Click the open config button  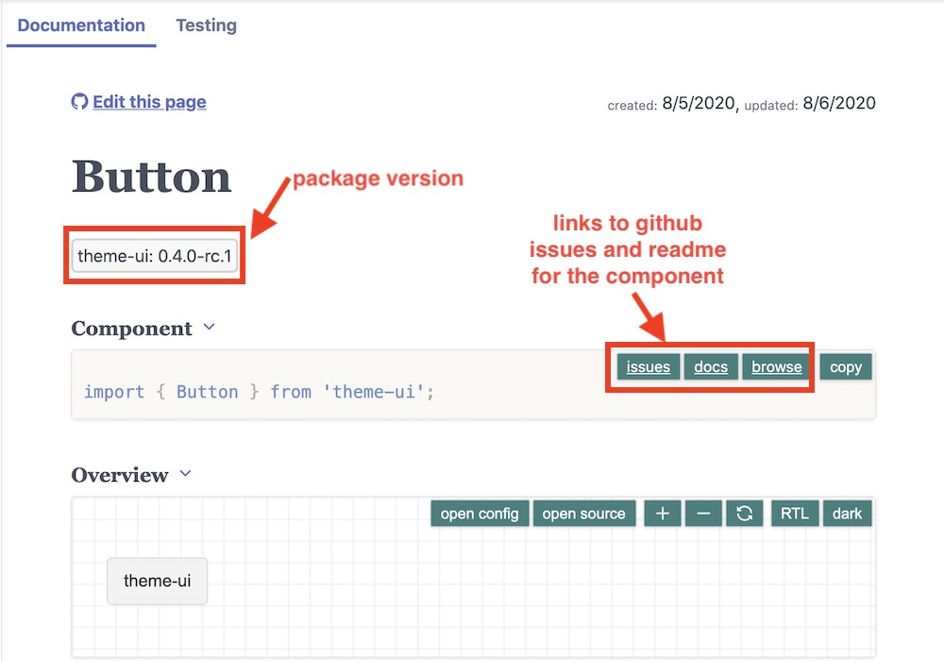[x=480, y=514]
